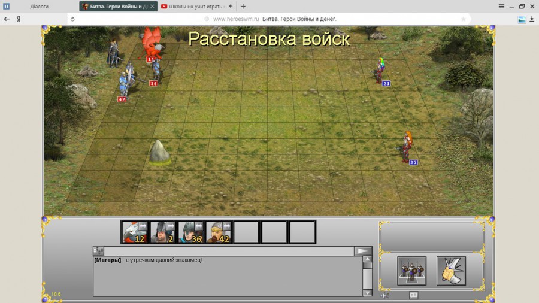Click split arrows on the 36-troop unit portrait
The image size is (539, 303).
tap(199, 226)
